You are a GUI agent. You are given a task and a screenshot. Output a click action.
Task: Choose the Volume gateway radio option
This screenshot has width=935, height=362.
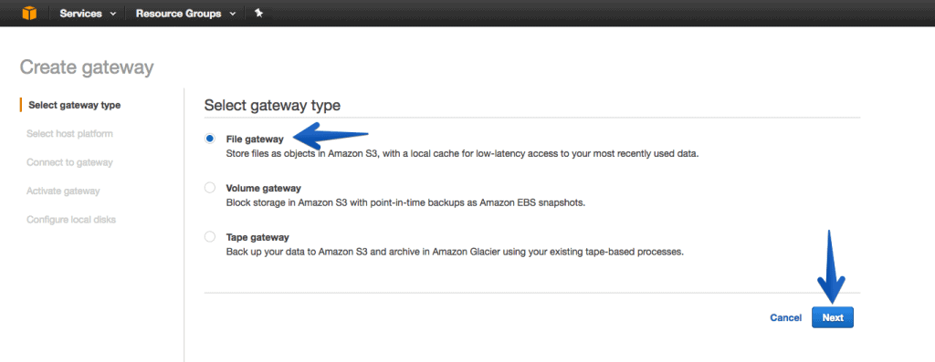tap(209, 188)
